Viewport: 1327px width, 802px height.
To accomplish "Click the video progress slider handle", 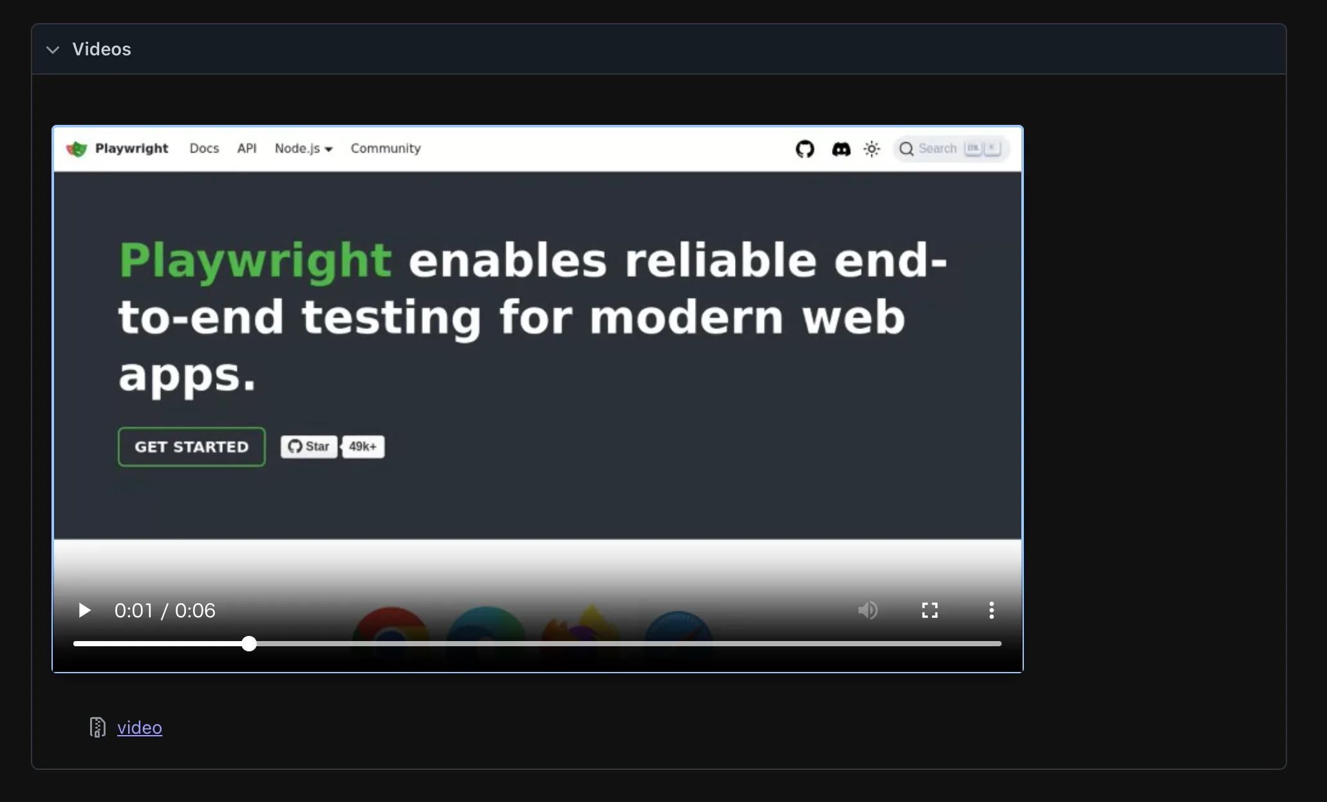I will pos(249,644).
